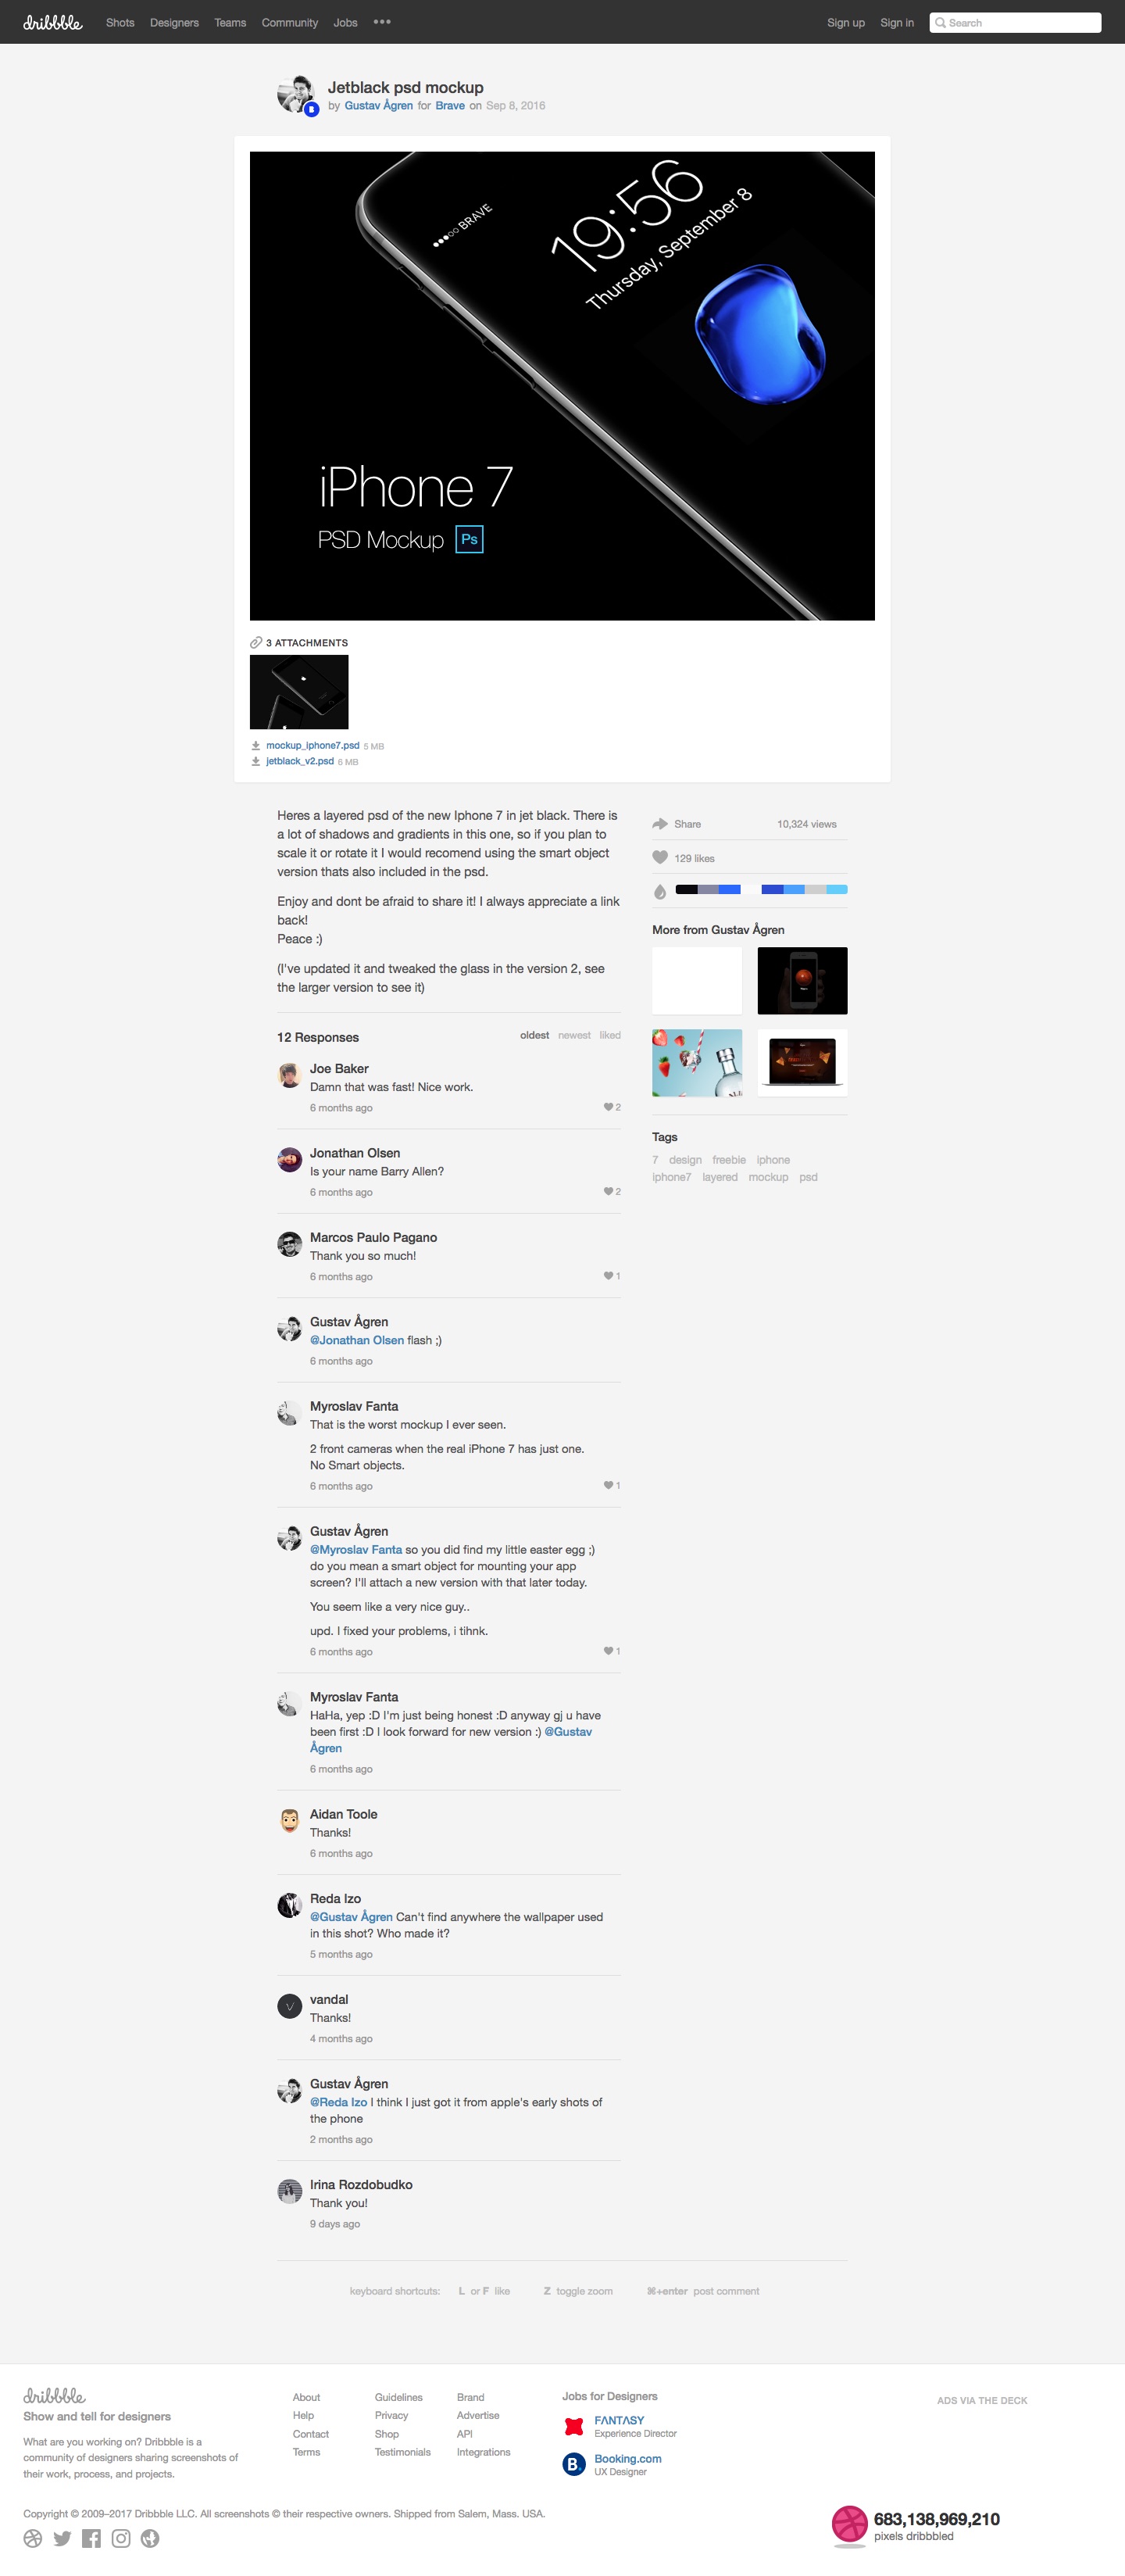Open the Designers menu item
This screenshot has width=1125, height=2576.
174,22
